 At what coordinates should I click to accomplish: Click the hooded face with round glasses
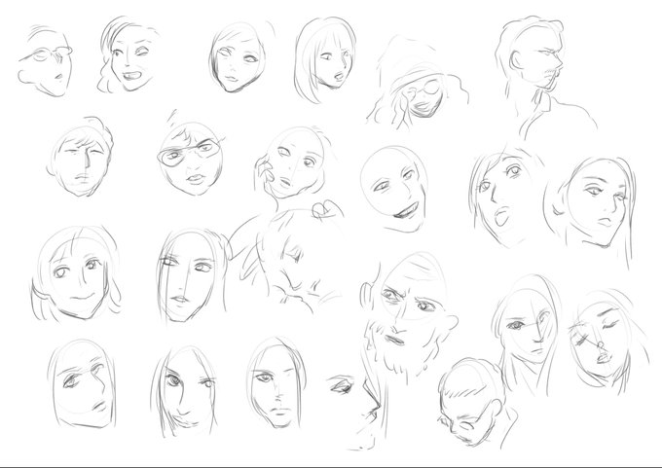pyautogui.click(x=418, y=83)
